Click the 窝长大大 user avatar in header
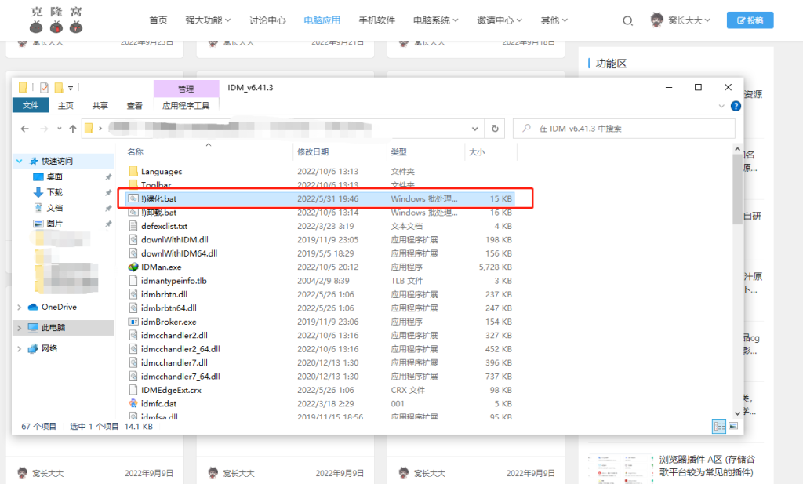 tap(656, 20)
